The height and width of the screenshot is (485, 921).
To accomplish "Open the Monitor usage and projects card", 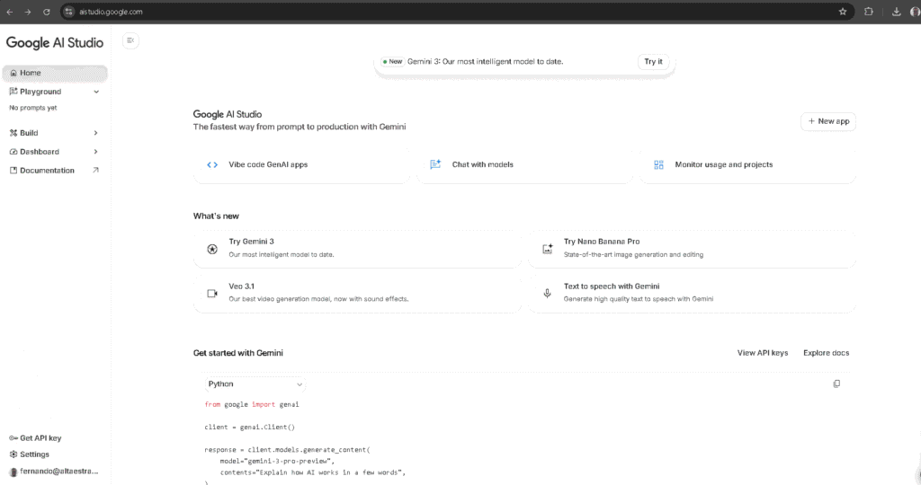I will click(x=747, y=164).
